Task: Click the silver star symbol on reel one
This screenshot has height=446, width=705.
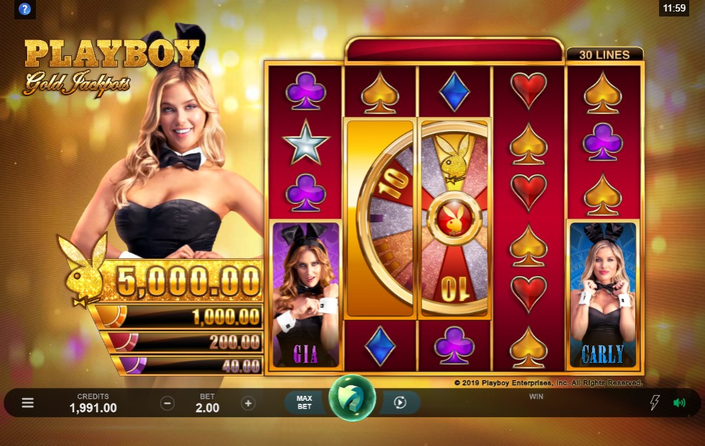Action: (x=306, y=143)
